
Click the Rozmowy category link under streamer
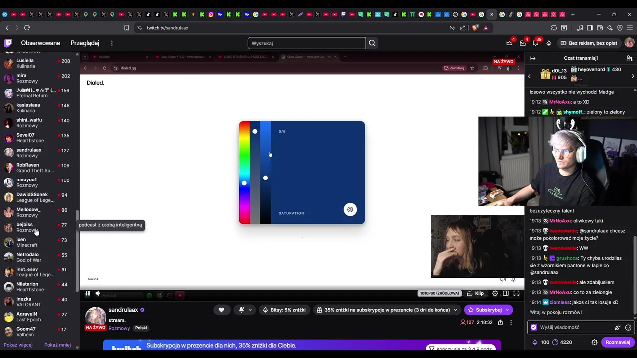(x=119, y=328)
